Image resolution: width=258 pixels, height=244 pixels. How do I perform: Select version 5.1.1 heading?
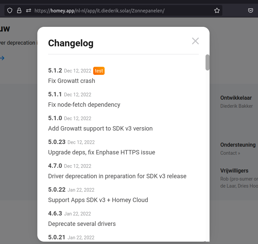pyautogui.click(x=55, y=94)
